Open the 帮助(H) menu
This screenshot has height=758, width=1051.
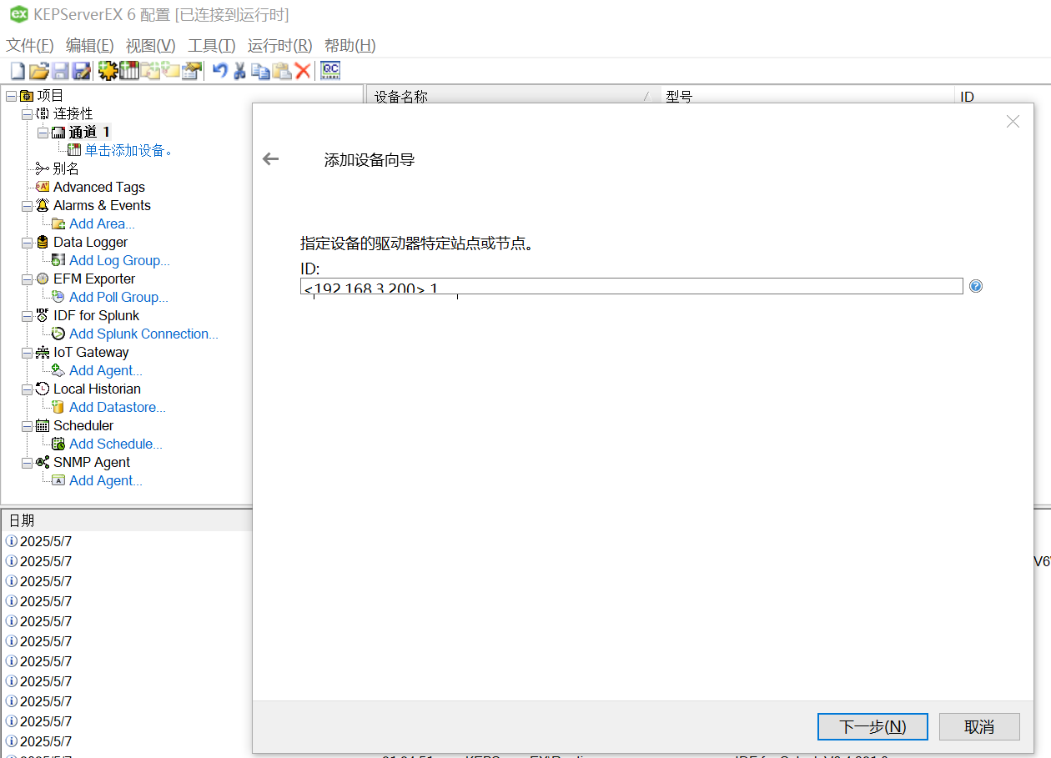tap(349, 45)
